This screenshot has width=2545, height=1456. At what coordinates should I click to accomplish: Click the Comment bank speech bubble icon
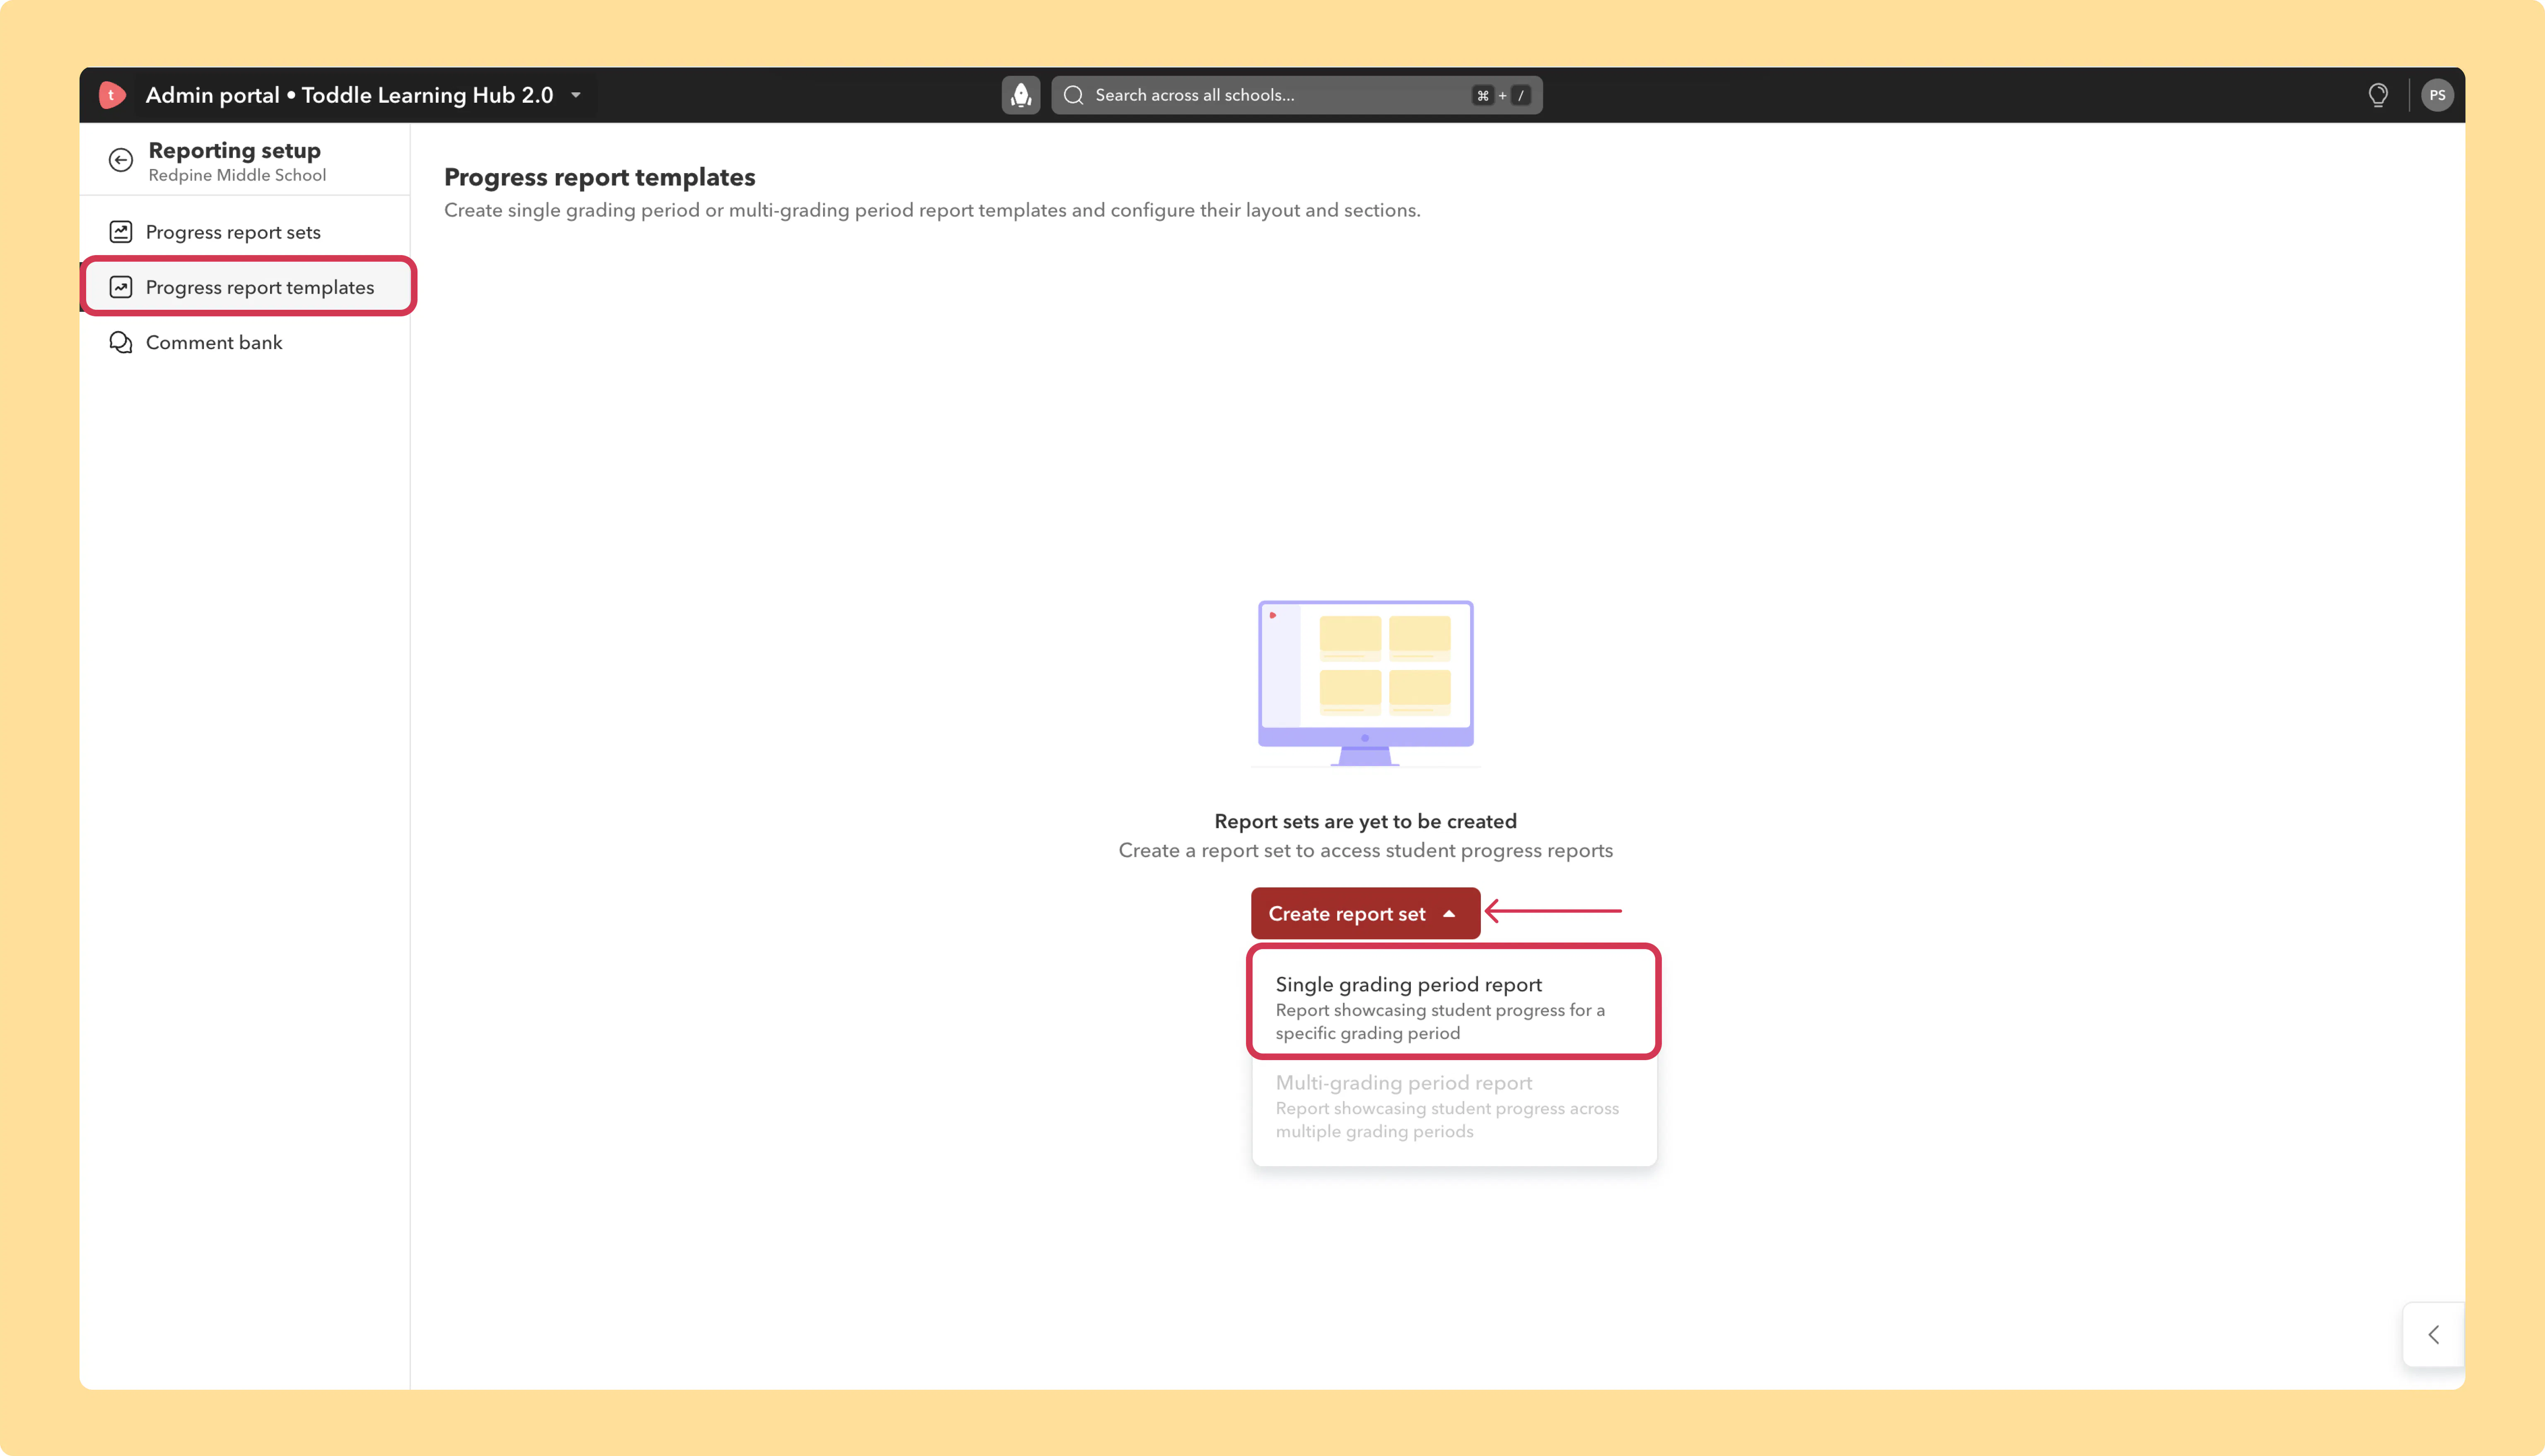tap(121, 342)
